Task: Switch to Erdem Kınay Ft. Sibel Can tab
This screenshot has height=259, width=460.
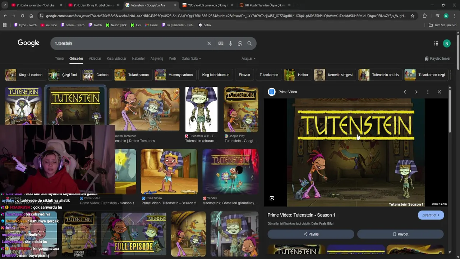Action: pos(93,5)
